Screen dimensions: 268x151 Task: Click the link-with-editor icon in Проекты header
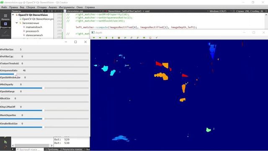[46, 11]
